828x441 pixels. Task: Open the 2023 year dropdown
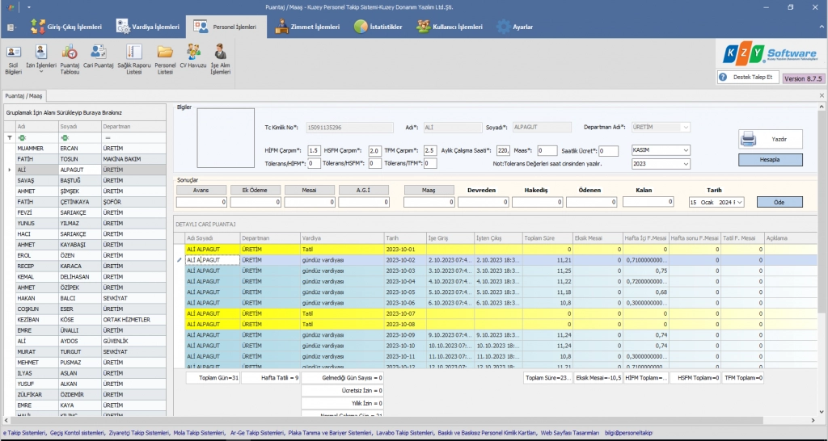point(686,163)
